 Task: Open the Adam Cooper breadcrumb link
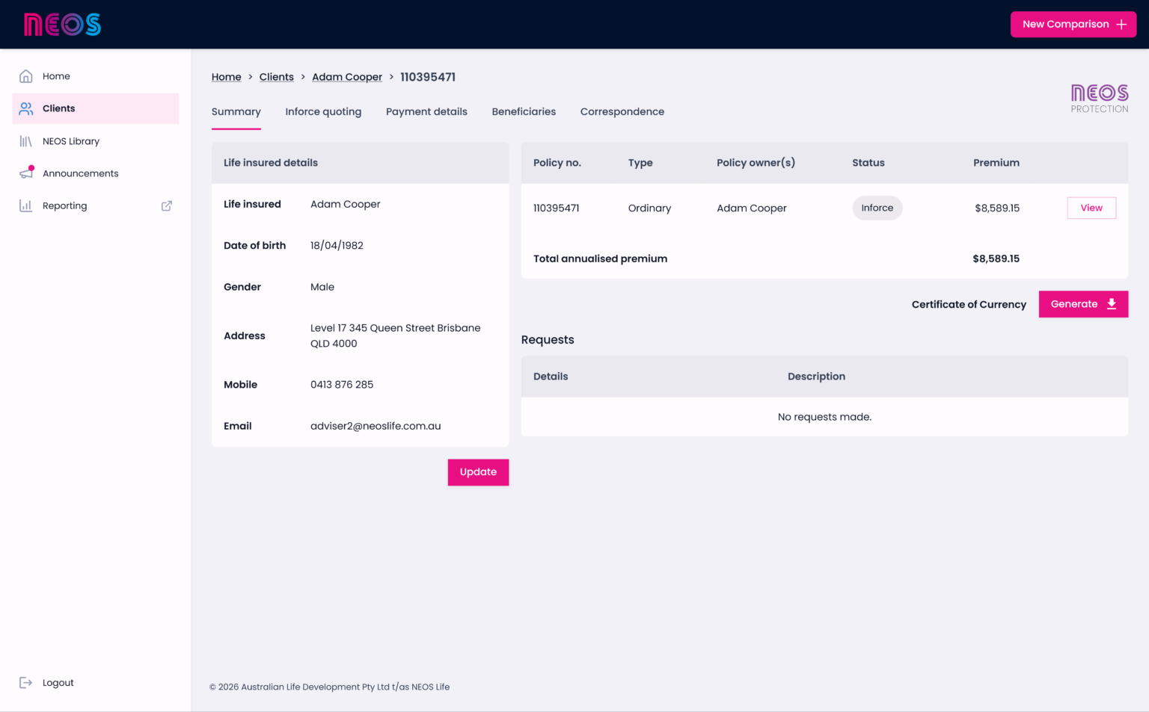tap(347, 77)
